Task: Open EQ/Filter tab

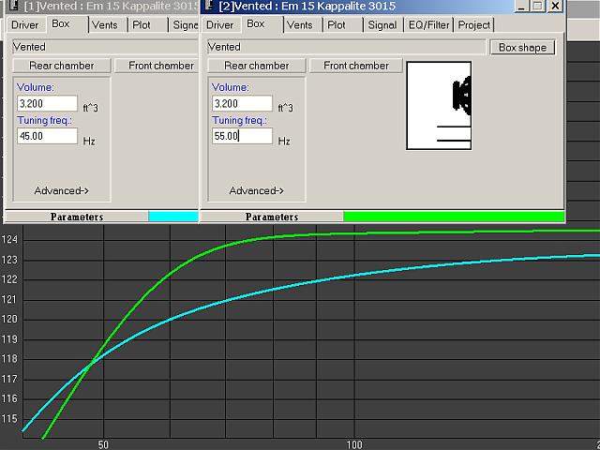Action: (x=429, y=25)
